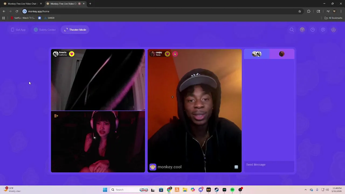Open the Safety Center
The image size is (345, 194).
(x=45, y=30)
